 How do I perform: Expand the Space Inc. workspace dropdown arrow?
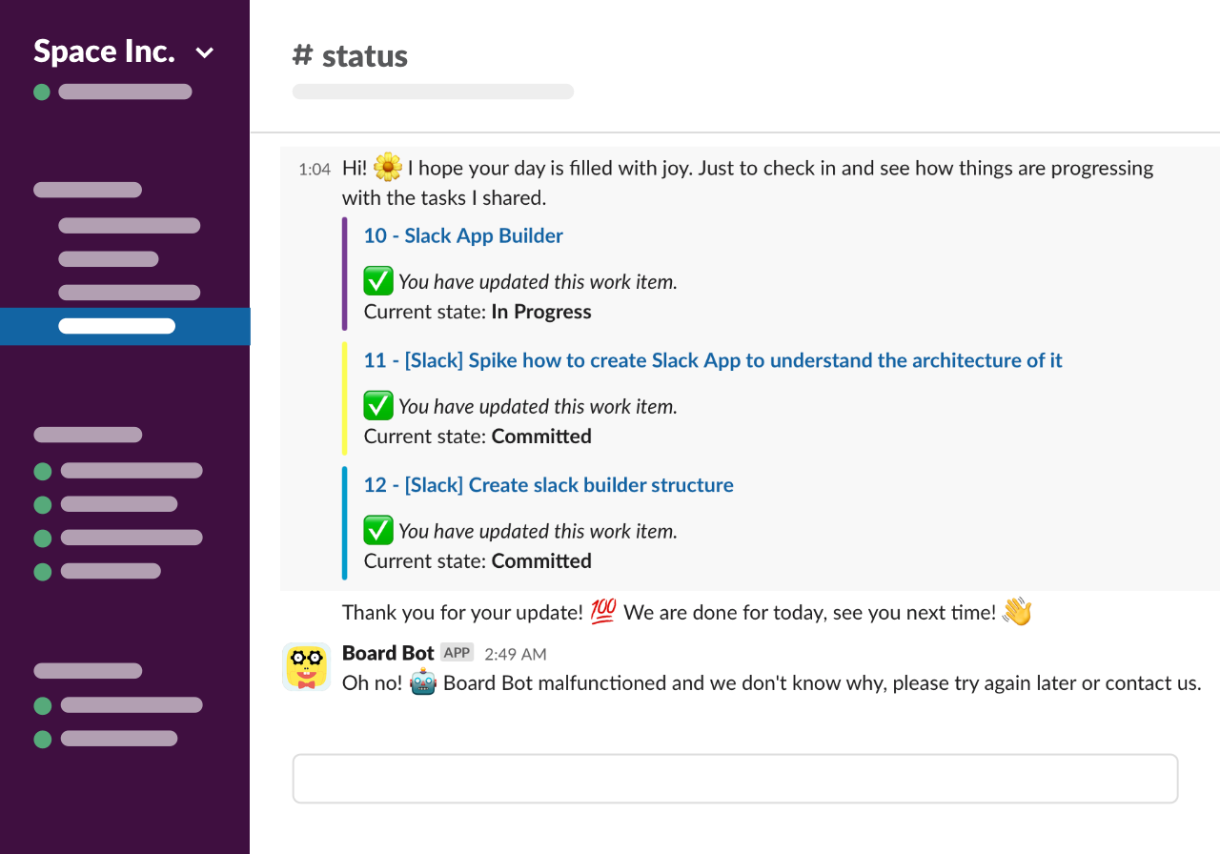pyautogui.click(x=204, y=53)
